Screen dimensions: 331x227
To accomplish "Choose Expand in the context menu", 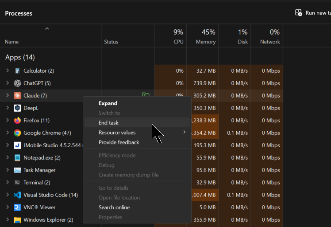I will point(108,103).
